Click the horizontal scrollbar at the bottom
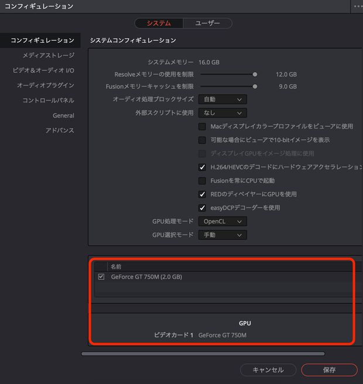Screen dimensions: 363x384 (203, 354)
